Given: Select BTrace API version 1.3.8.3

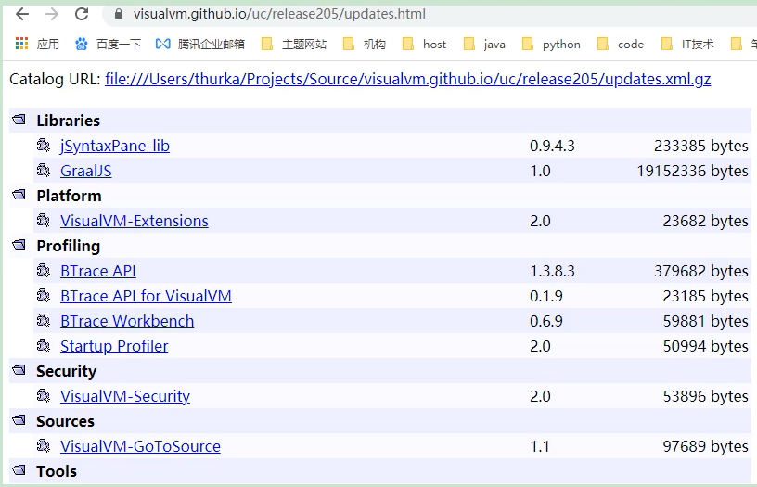Looking at the screenshot, I should 552,271.
